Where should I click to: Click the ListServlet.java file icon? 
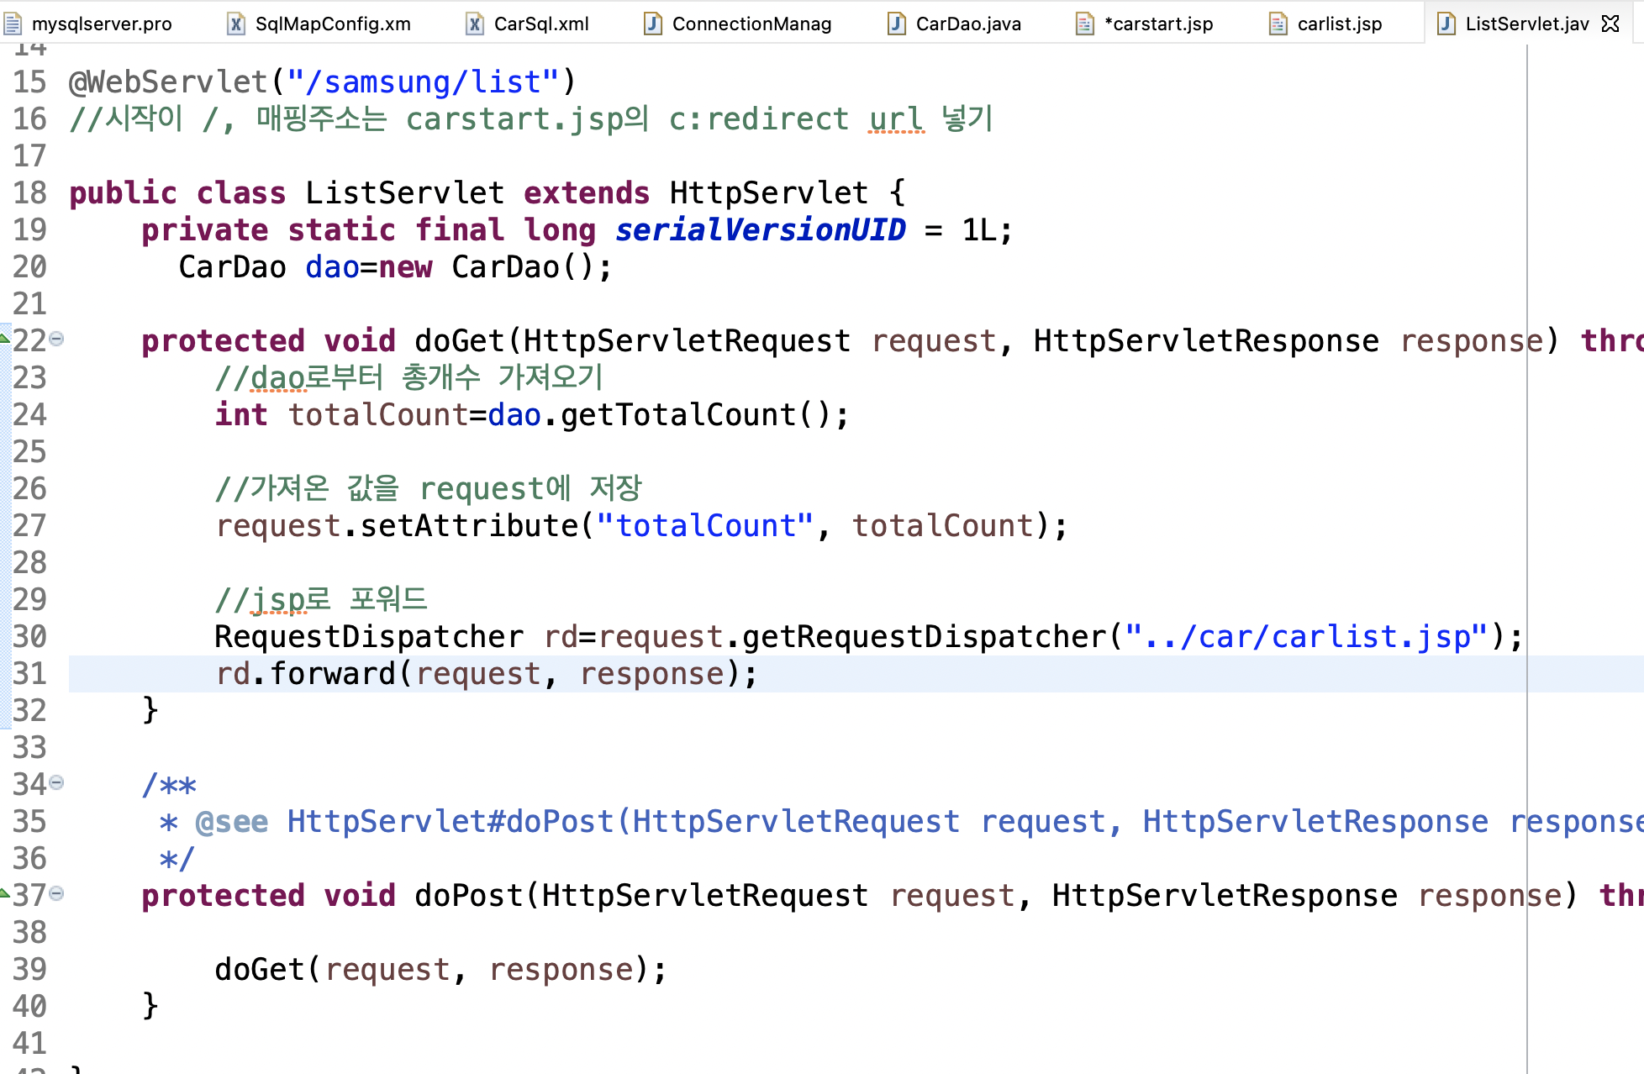click(x=1446, y=24)
